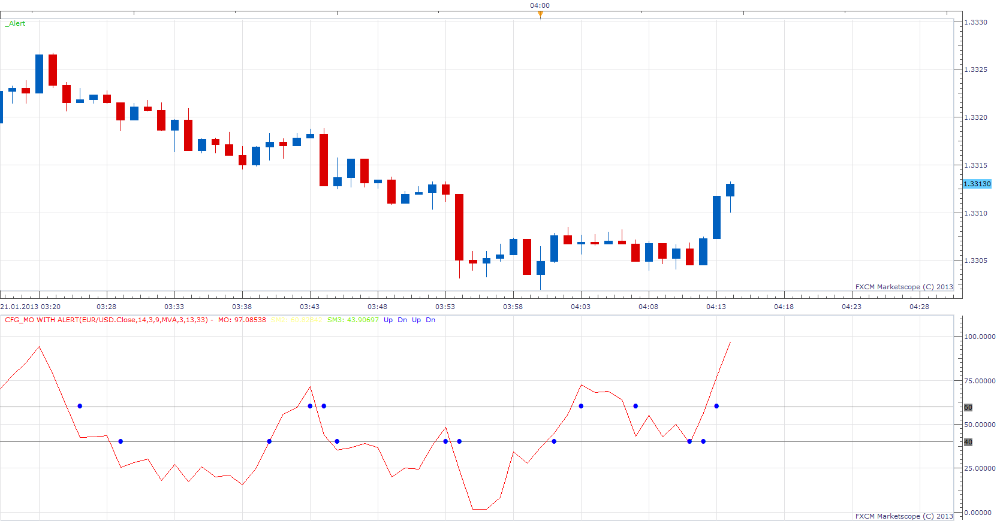Click the 60 level tag on oscillator axis

968,407
